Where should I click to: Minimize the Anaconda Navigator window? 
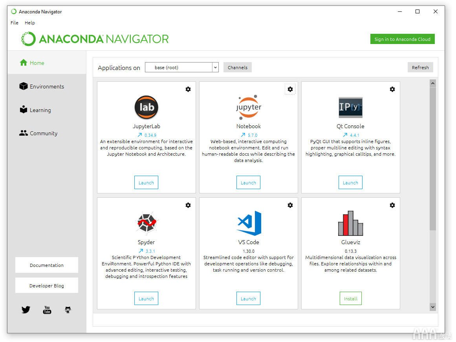[400, 12]
